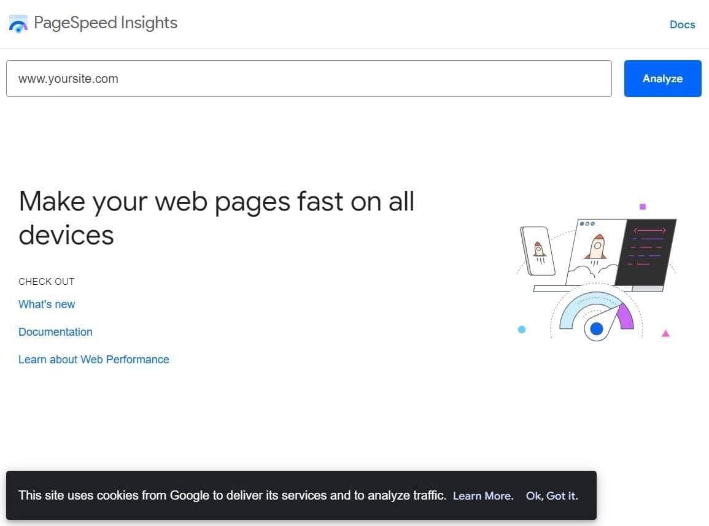Focus the URL input field
Image resolution: width=709 pixels, height=526 pixels.
coord(309,79)
